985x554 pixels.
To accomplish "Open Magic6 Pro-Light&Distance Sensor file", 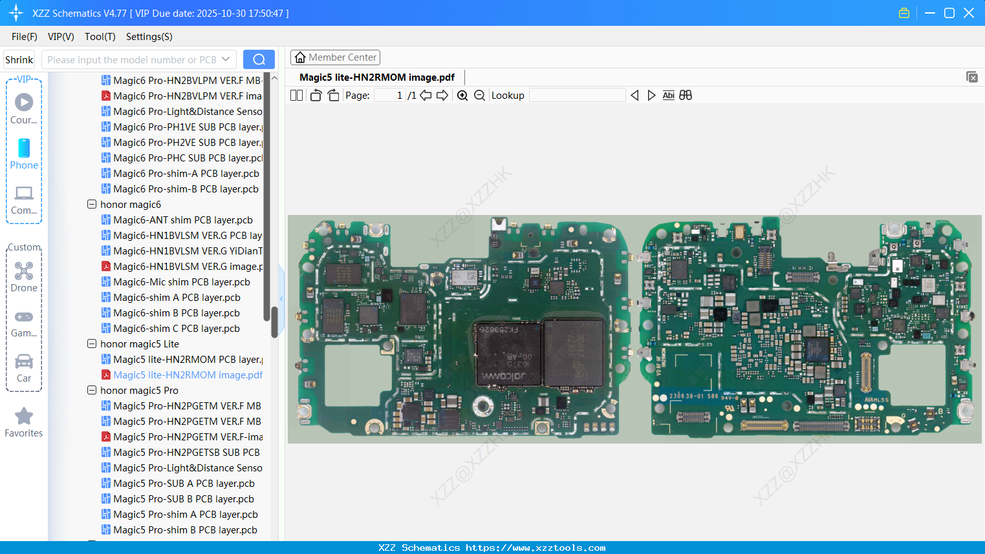I will pos(182,111).
